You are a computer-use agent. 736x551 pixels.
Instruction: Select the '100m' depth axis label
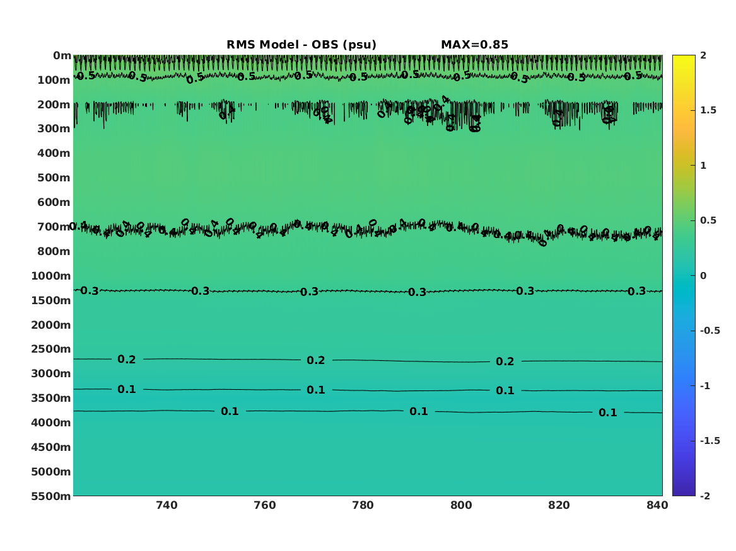(x=54, y=80)
